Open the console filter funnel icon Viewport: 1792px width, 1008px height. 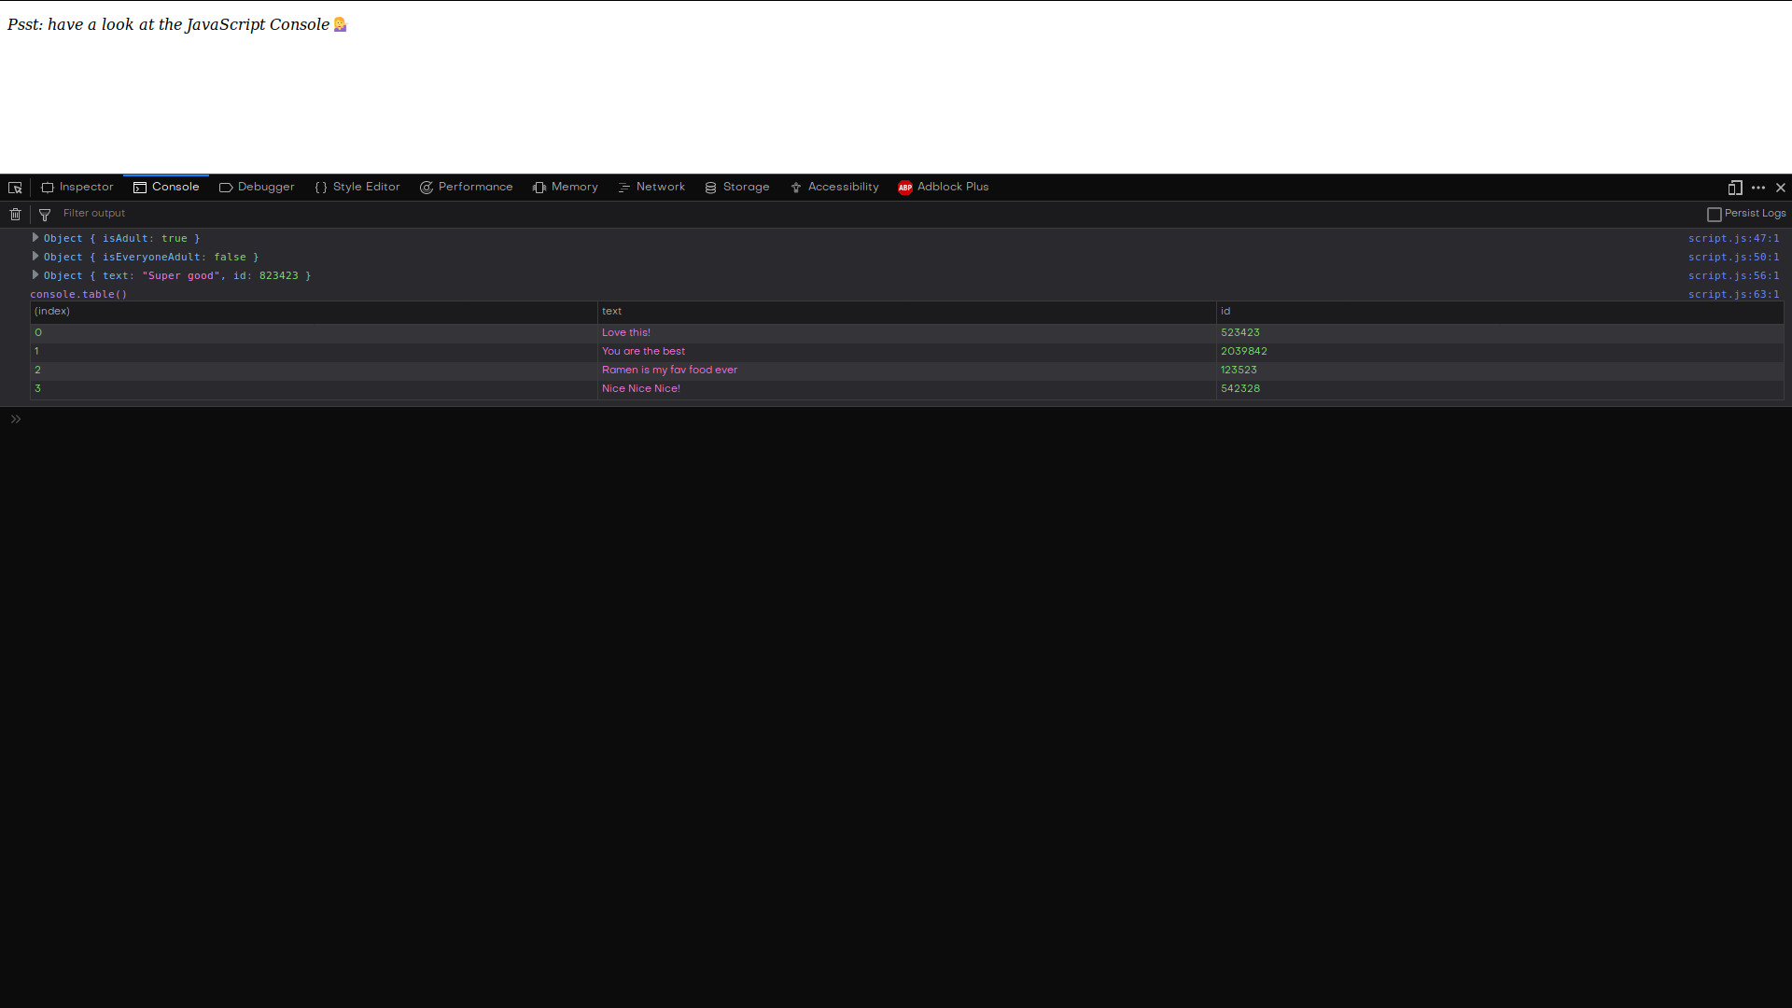[x=44, y=214]
